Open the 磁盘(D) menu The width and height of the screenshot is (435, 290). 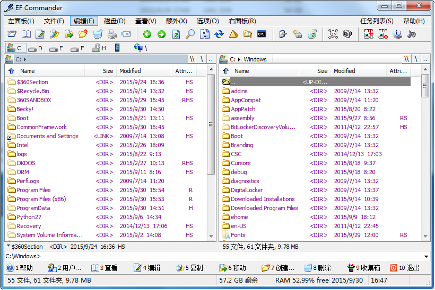coord(115,21)
